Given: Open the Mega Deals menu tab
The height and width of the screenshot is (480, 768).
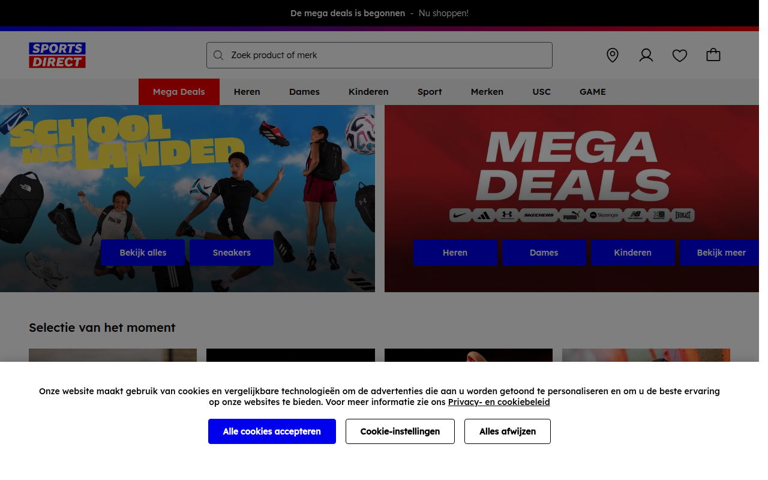Looking at the screenshot, I should (x=179, y=92).
